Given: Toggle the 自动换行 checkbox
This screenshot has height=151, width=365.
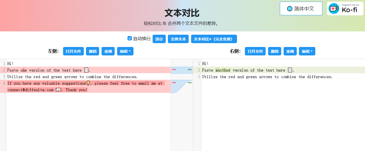Looking at the screenshot, I should (130, 38).
